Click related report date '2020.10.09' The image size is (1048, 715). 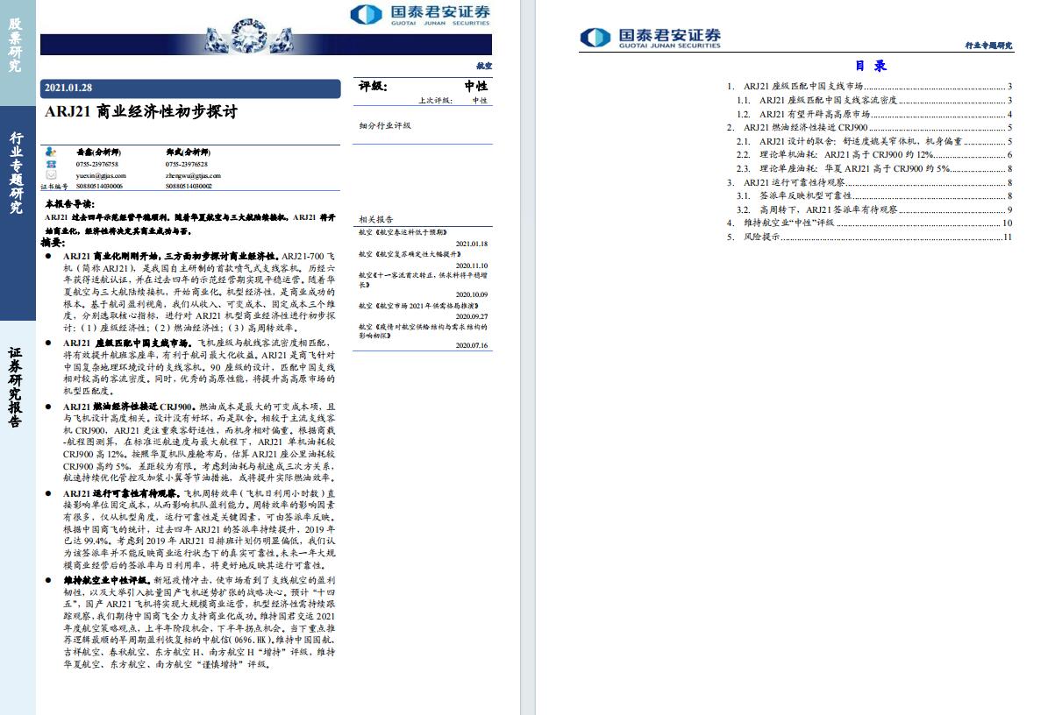(x=472, y=294)
